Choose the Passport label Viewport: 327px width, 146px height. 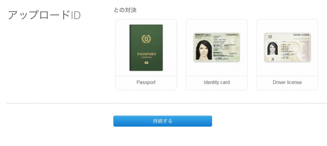click(146, 82)
